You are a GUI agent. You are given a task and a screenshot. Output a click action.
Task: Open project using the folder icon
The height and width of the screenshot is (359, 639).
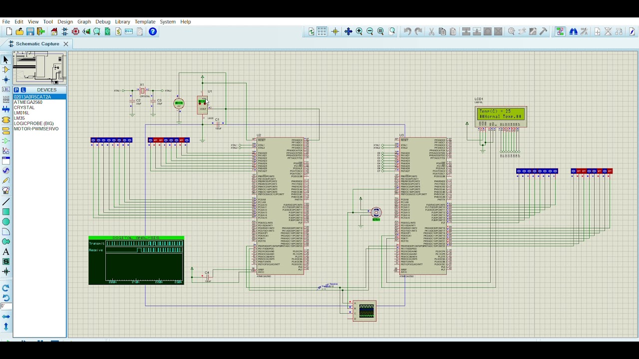click(19, 31)
